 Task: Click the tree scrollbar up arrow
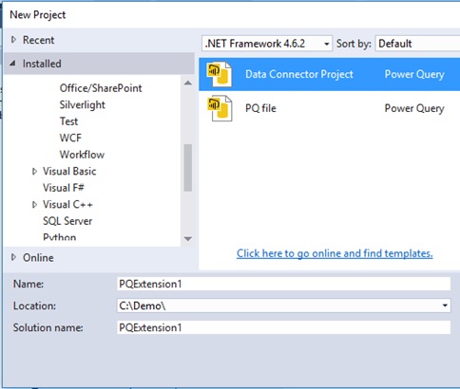click(188, 83)
